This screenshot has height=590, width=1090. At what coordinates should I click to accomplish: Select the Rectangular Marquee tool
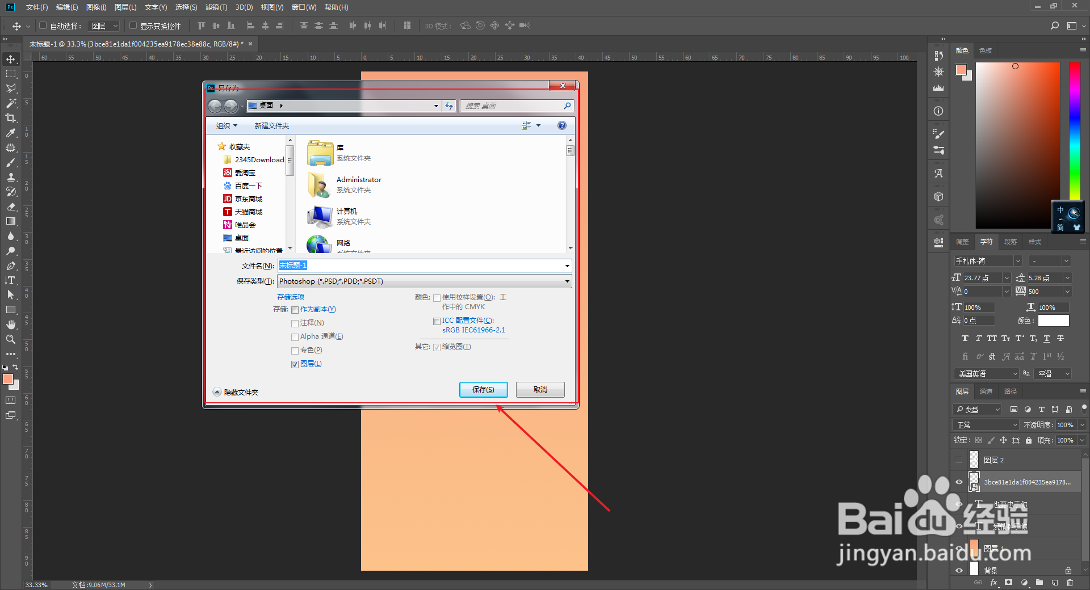(11, 74)
